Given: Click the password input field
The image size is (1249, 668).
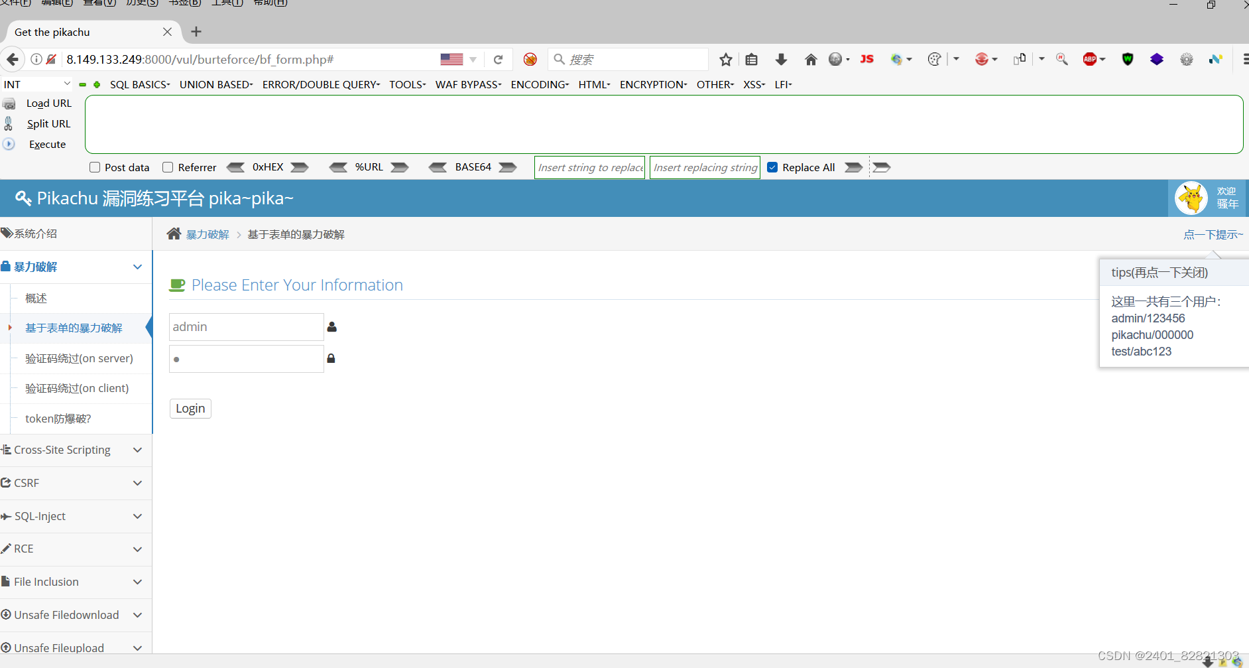Looking at the screenshot, I should (x=246, y=359).
